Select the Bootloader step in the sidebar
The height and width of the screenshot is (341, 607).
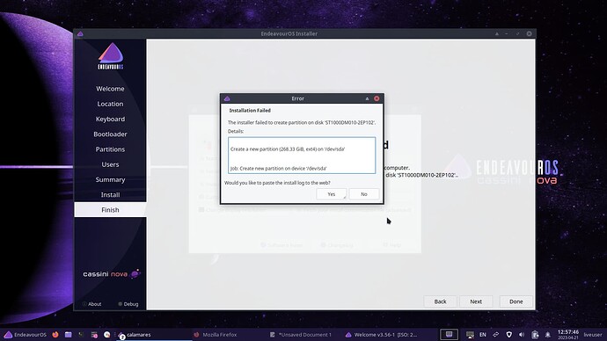click(x=110, y=134)
